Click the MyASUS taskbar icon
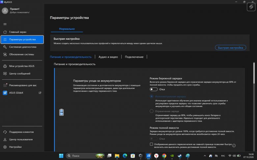 click(149, 156)
